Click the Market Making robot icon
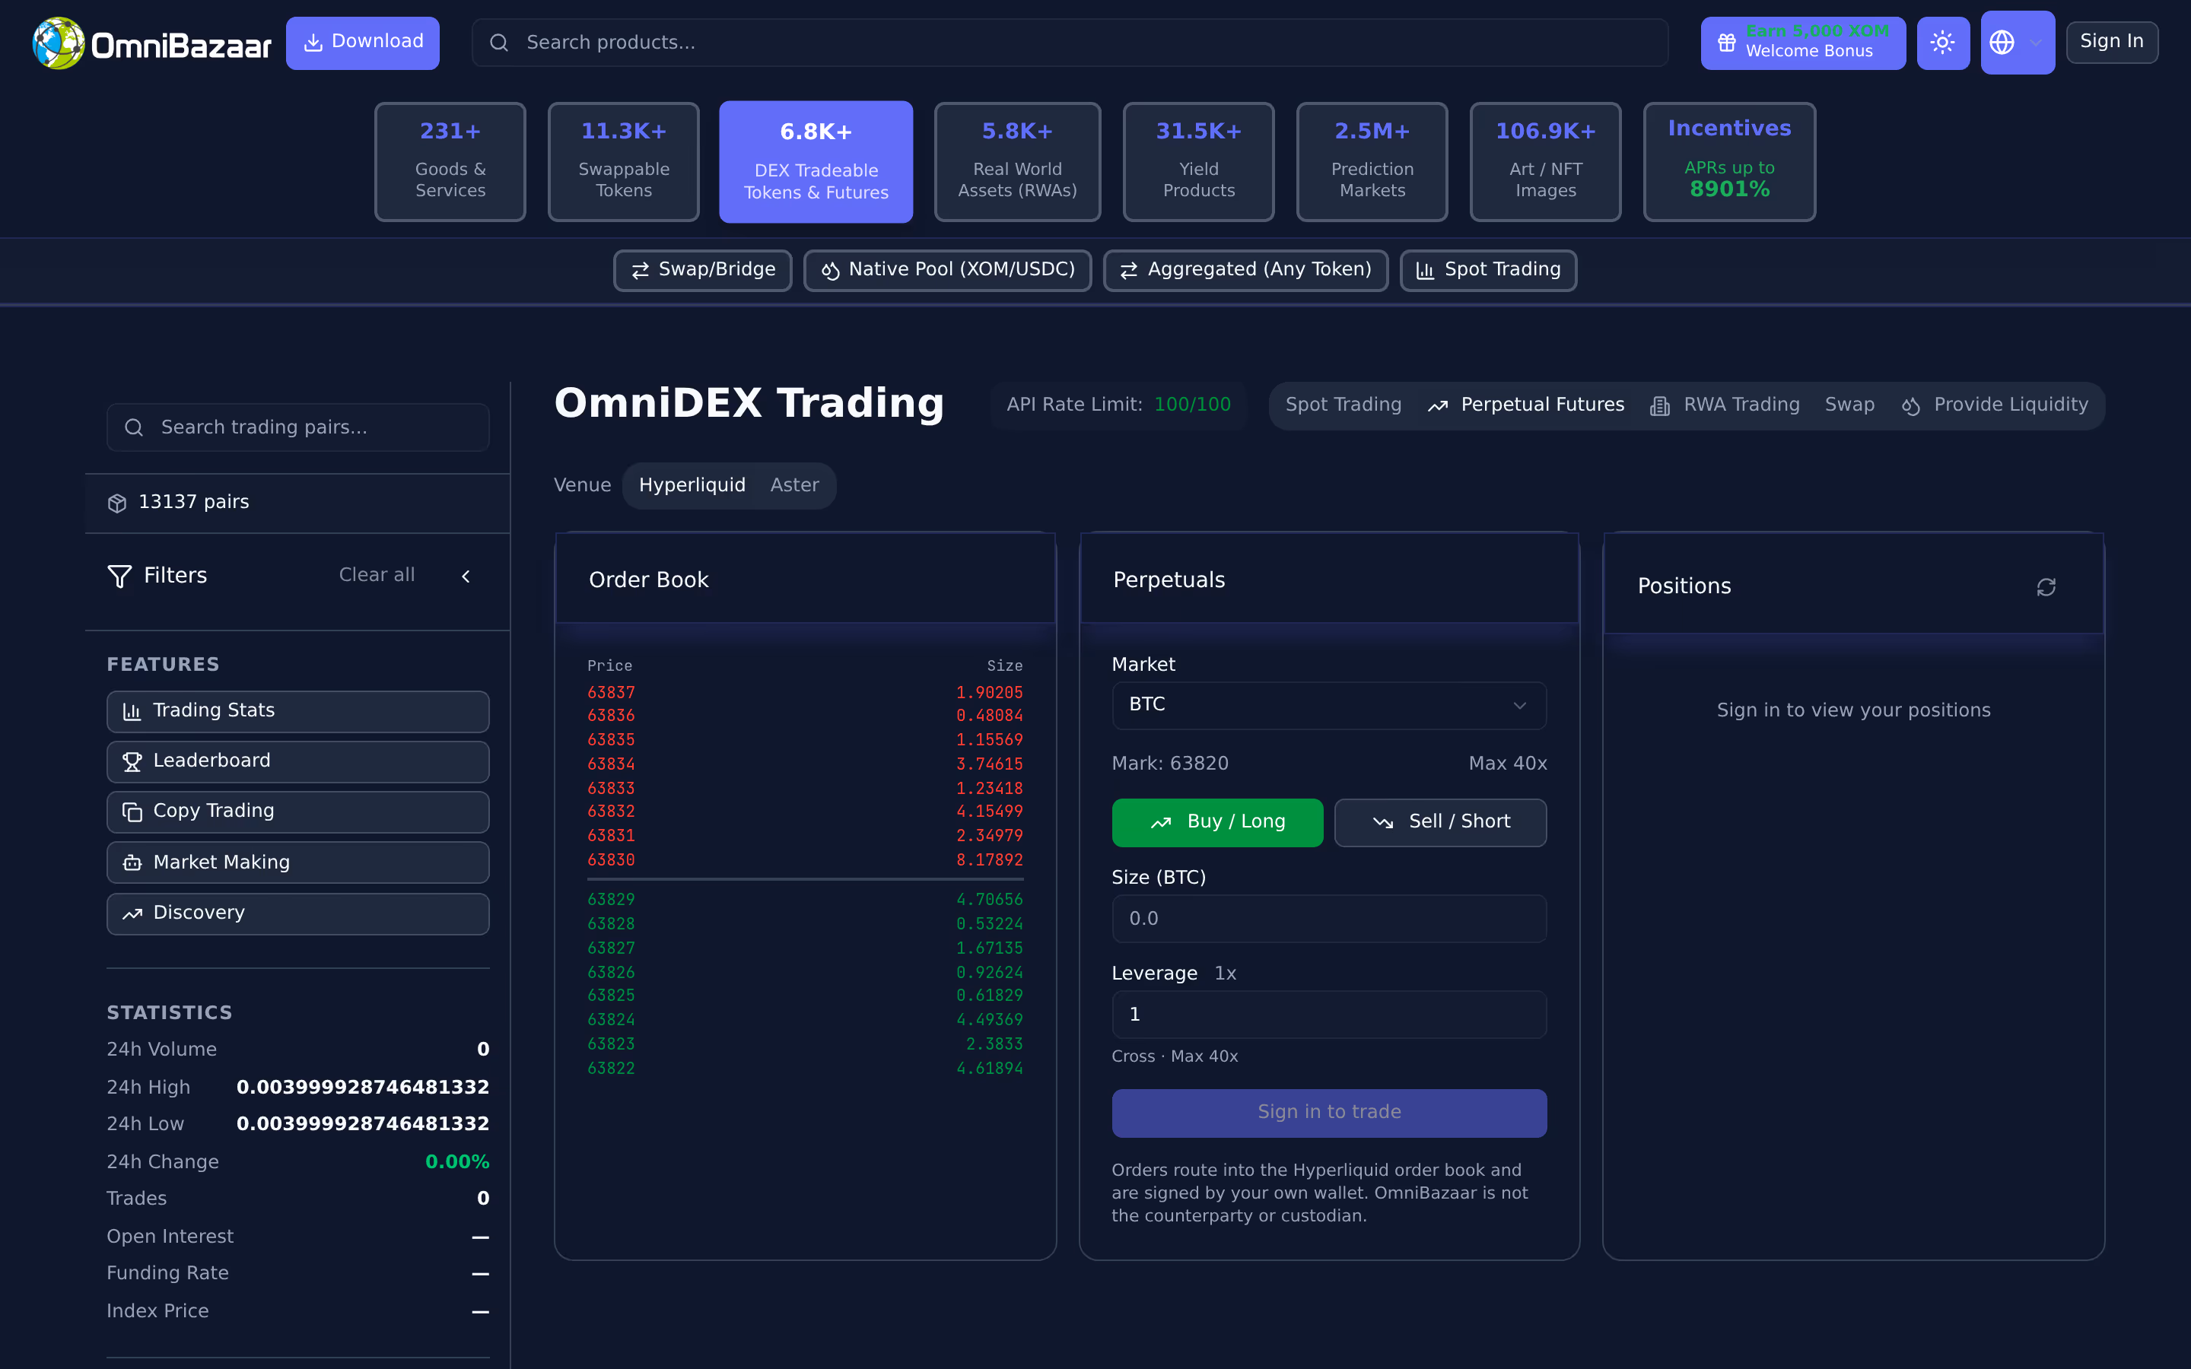This screenshot has height=1369, width=2191. (132, 863)
